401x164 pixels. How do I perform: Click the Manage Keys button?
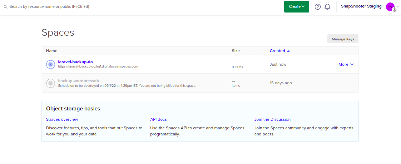(343, 39)
